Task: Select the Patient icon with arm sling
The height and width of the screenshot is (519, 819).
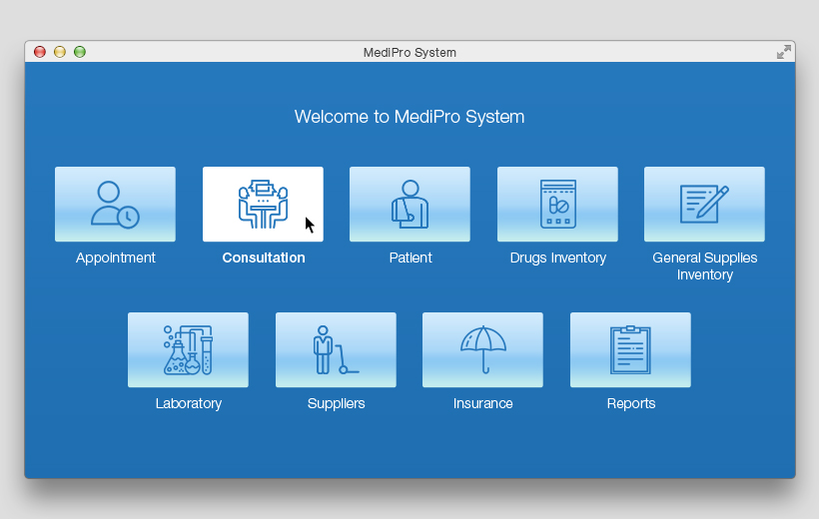Action: click(409, 204)
